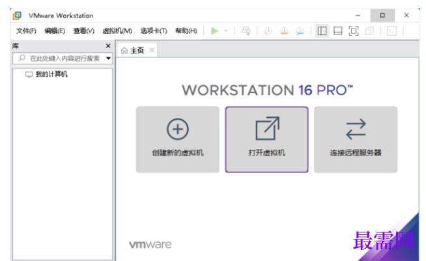Close the VMware Workstation window
The image size is (426, 261).
pos(406,16)
